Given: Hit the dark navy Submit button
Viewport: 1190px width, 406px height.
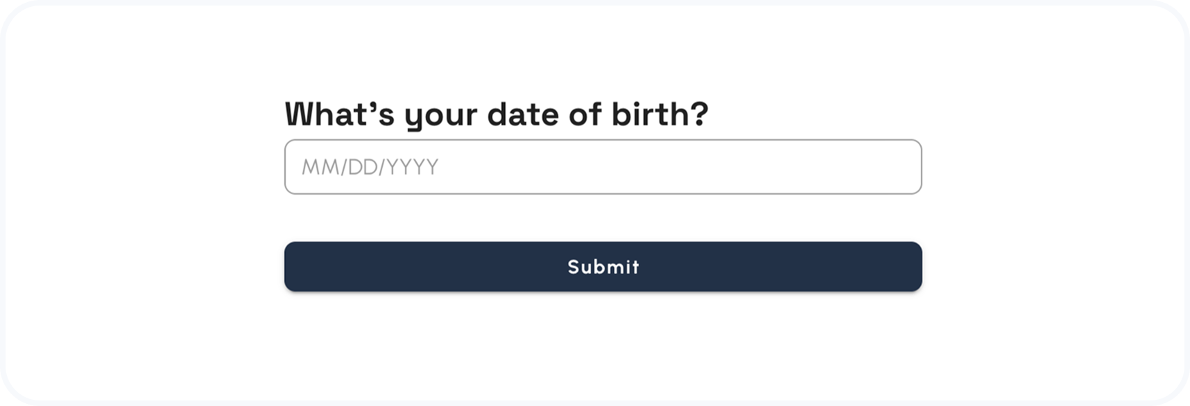Looking at the screenshot, I should [603, 267].
